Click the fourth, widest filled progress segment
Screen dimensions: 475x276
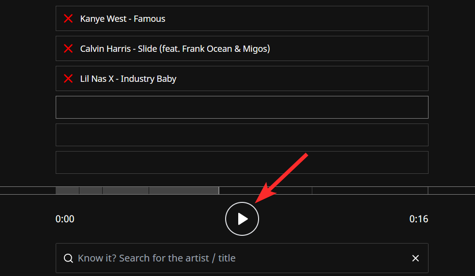click(184, 190)
